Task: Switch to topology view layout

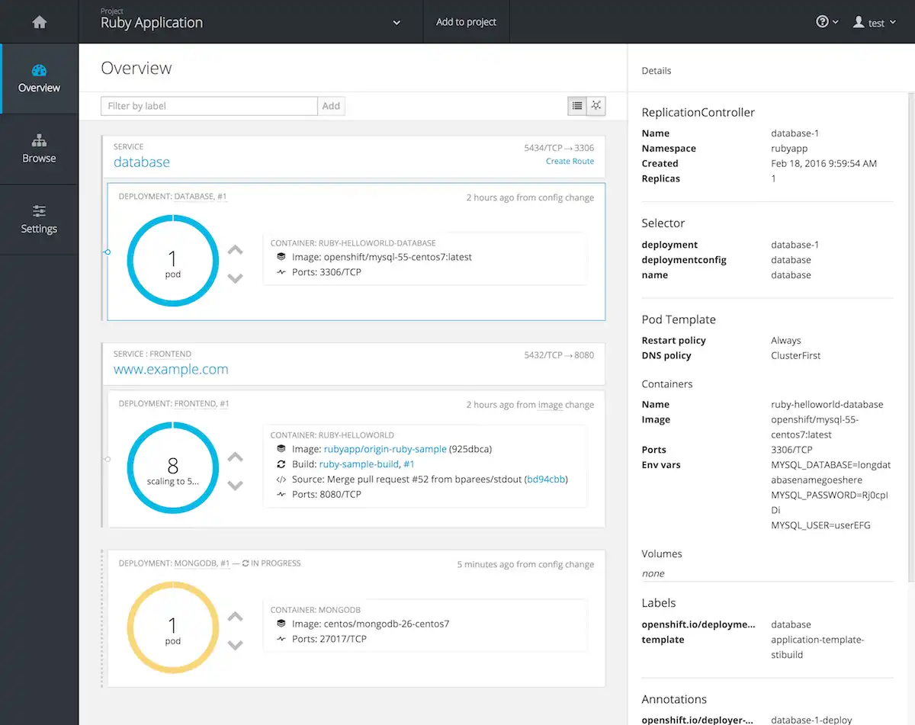Action: point(596,106)
